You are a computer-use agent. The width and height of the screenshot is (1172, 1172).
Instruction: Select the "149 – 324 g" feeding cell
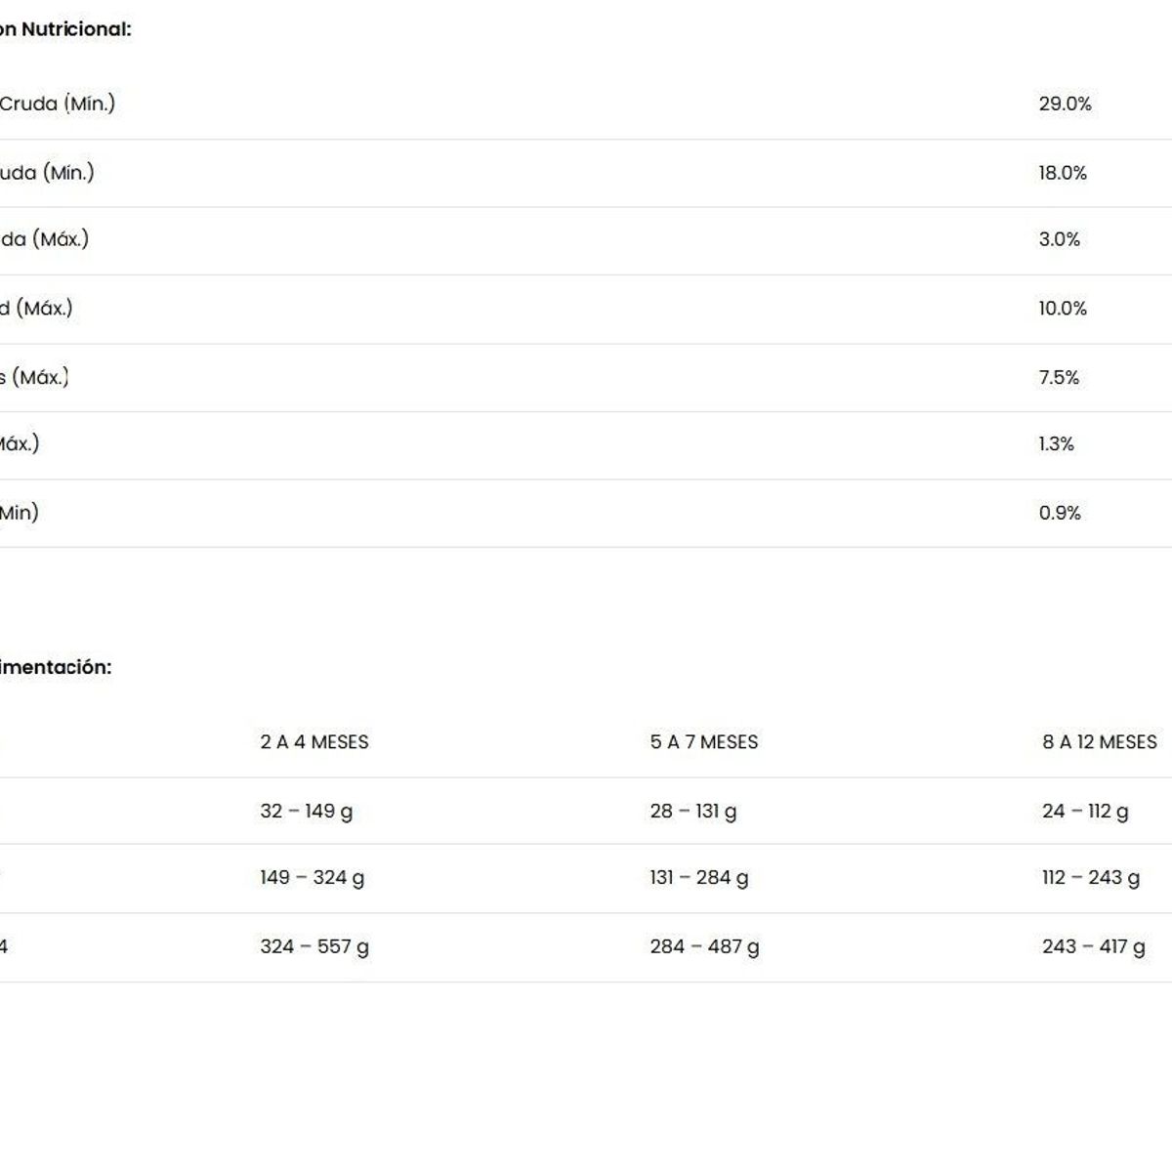click(x=313, y=878)
